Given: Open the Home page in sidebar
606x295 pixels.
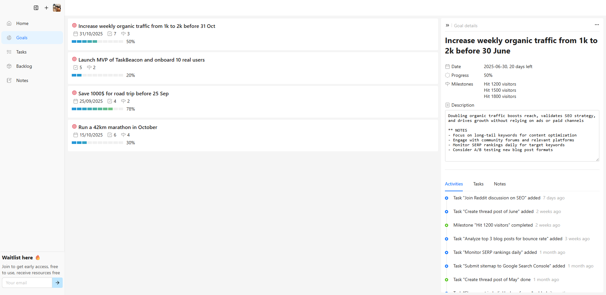Looking at the screenshot, I should (22, 23).
